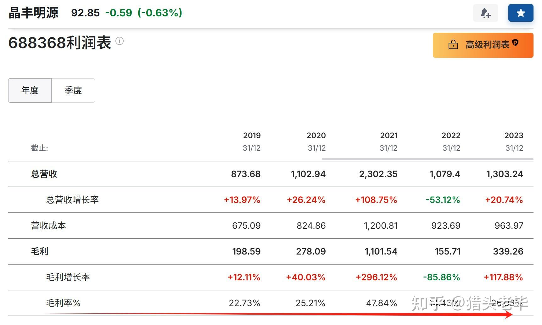542x325 pixels.
Task: Click the blue star favorite button
Action: point(521,13)
